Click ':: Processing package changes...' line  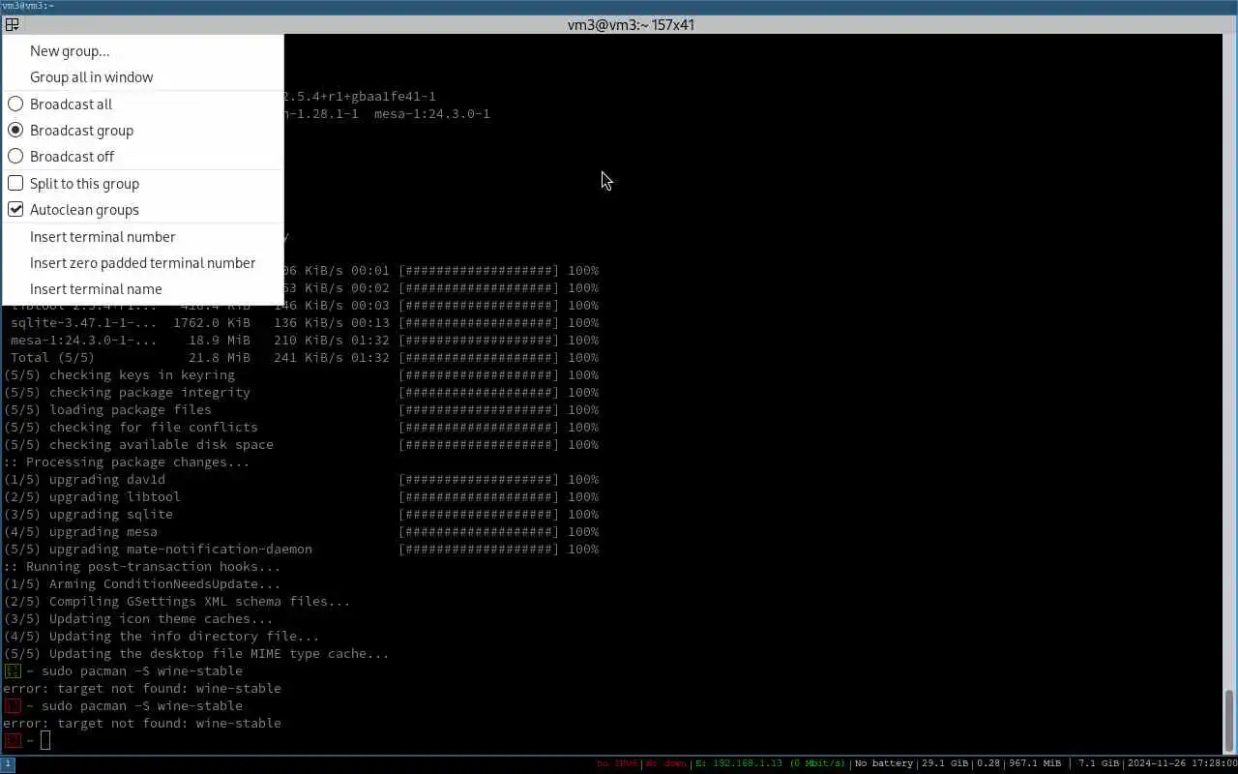click(127, 462)
